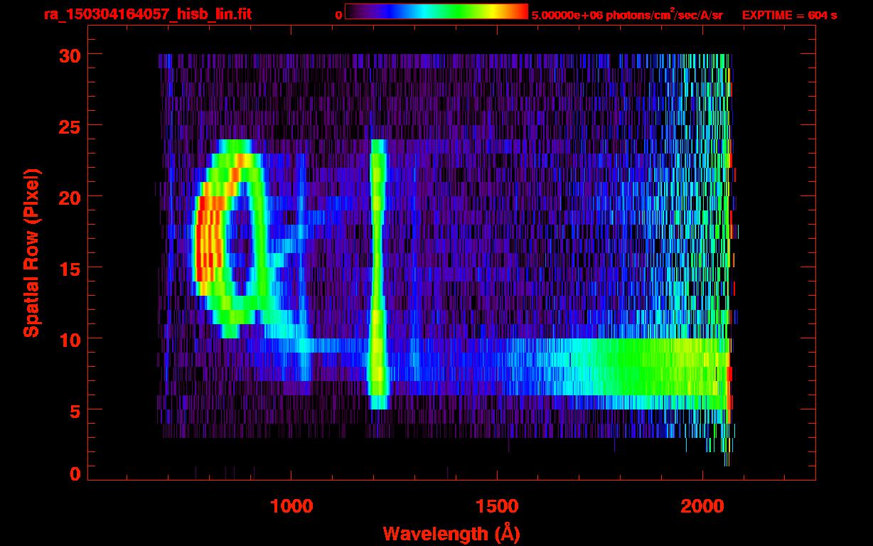This screenshot has height=546, width=873.
Task: Click the x-axis tick label 1000
Action: (291, 505)
